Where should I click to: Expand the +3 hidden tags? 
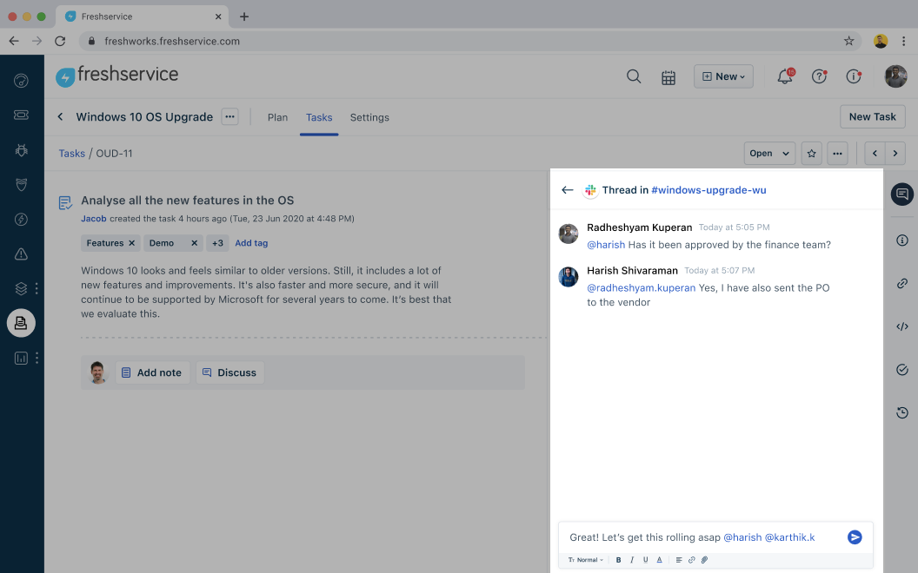tap(218, 243)
